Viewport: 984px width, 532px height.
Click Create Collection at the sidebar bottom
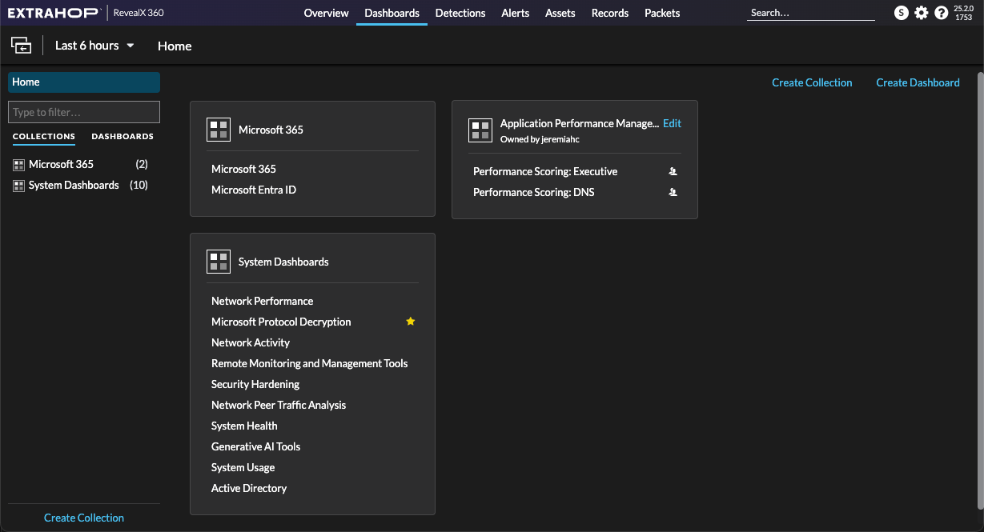coord(84,518)
